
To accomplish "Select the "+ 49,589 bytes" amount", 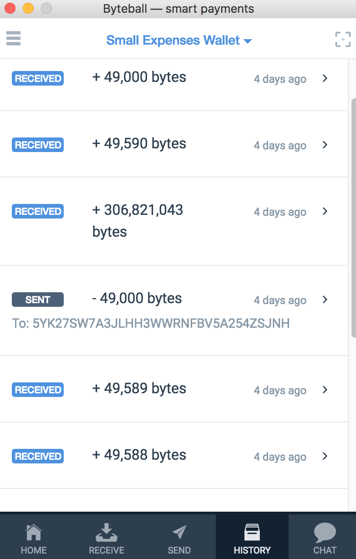I will point(139,389).
